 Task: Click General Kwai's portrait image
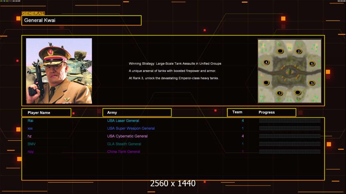coord(59,71)
